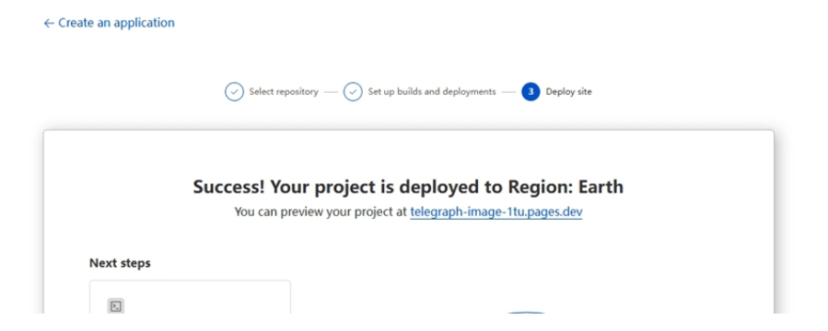Select the 'Deploy site' step label

point(568,92)
